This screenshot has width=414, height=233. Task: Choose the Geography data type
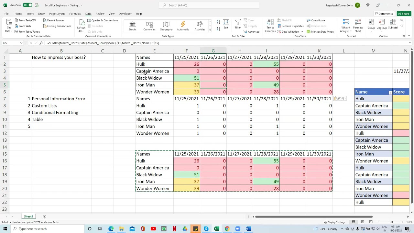coord(166,26)
